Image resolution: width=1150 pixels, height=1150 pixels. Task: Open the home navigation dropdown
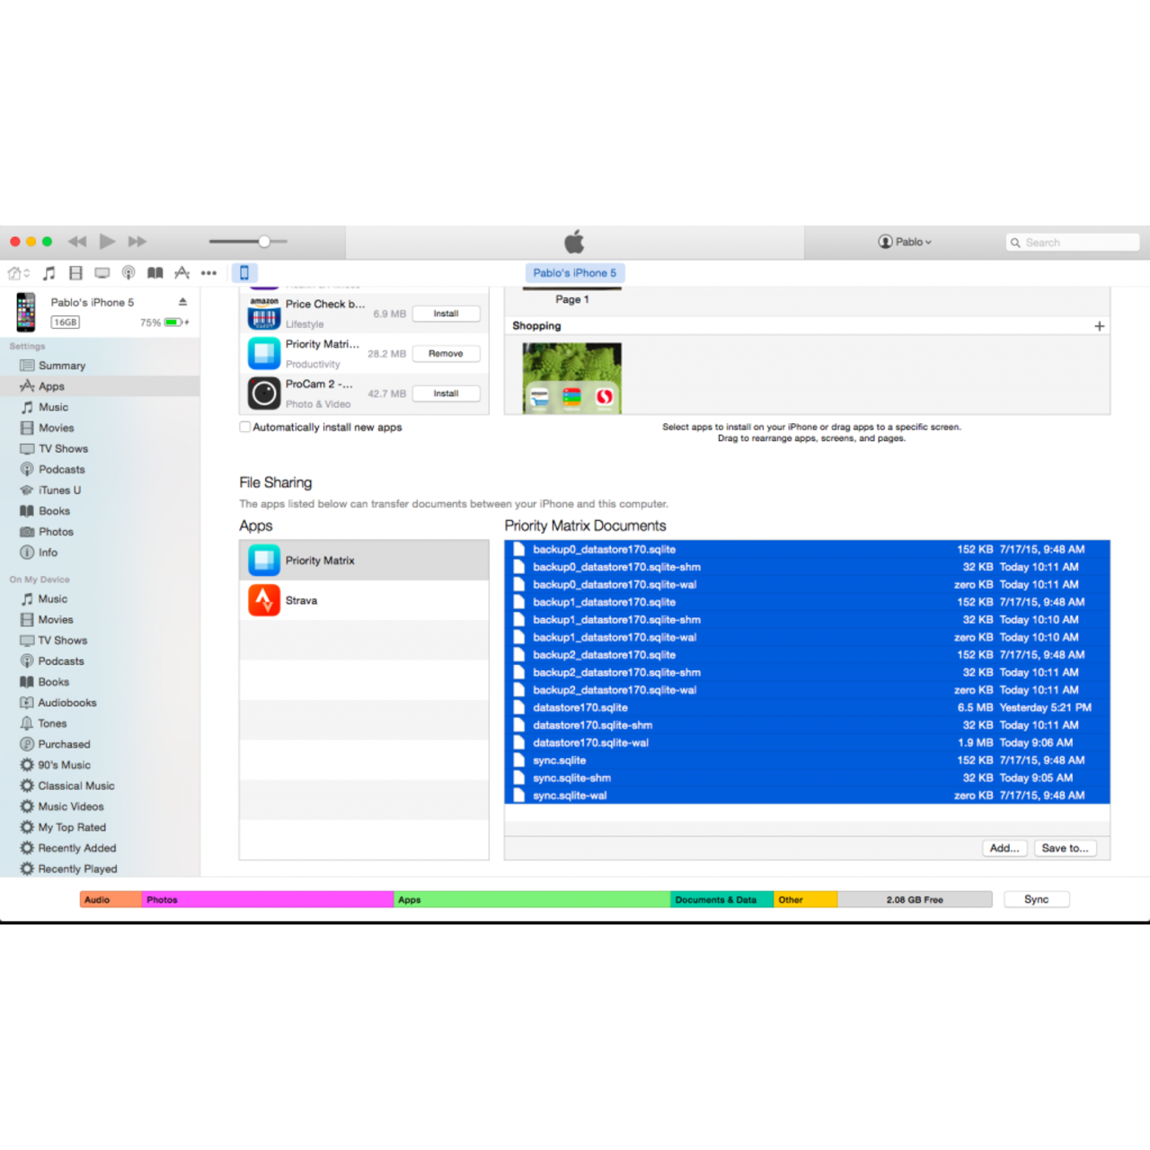(x=19, y=273)
